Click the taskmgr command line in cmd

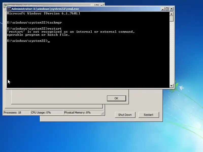pyautogui.click(x=35, y=23)
